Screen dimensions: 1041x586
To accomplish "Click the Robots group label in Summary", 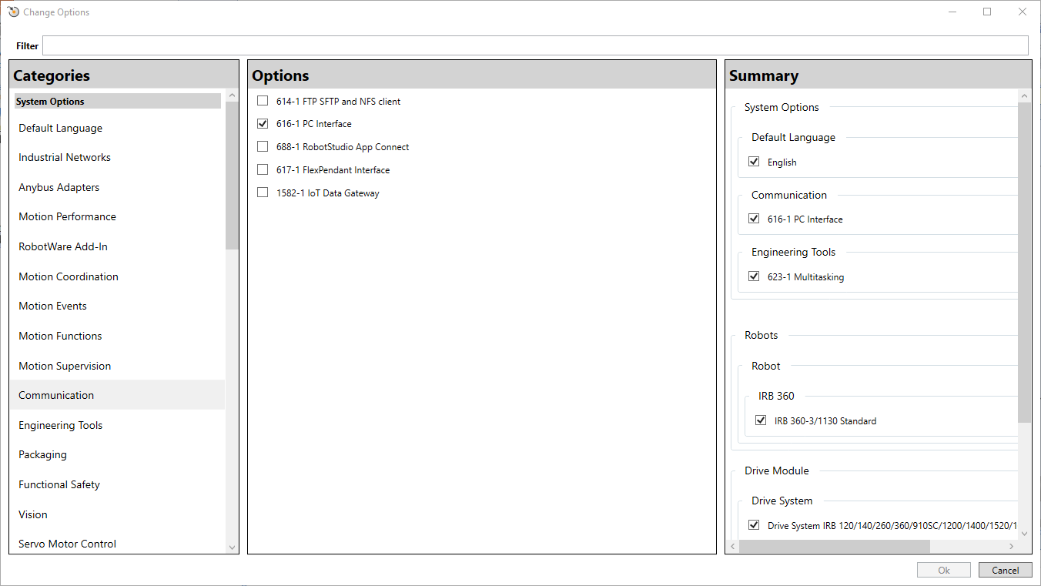I will [x=762, y=335].
